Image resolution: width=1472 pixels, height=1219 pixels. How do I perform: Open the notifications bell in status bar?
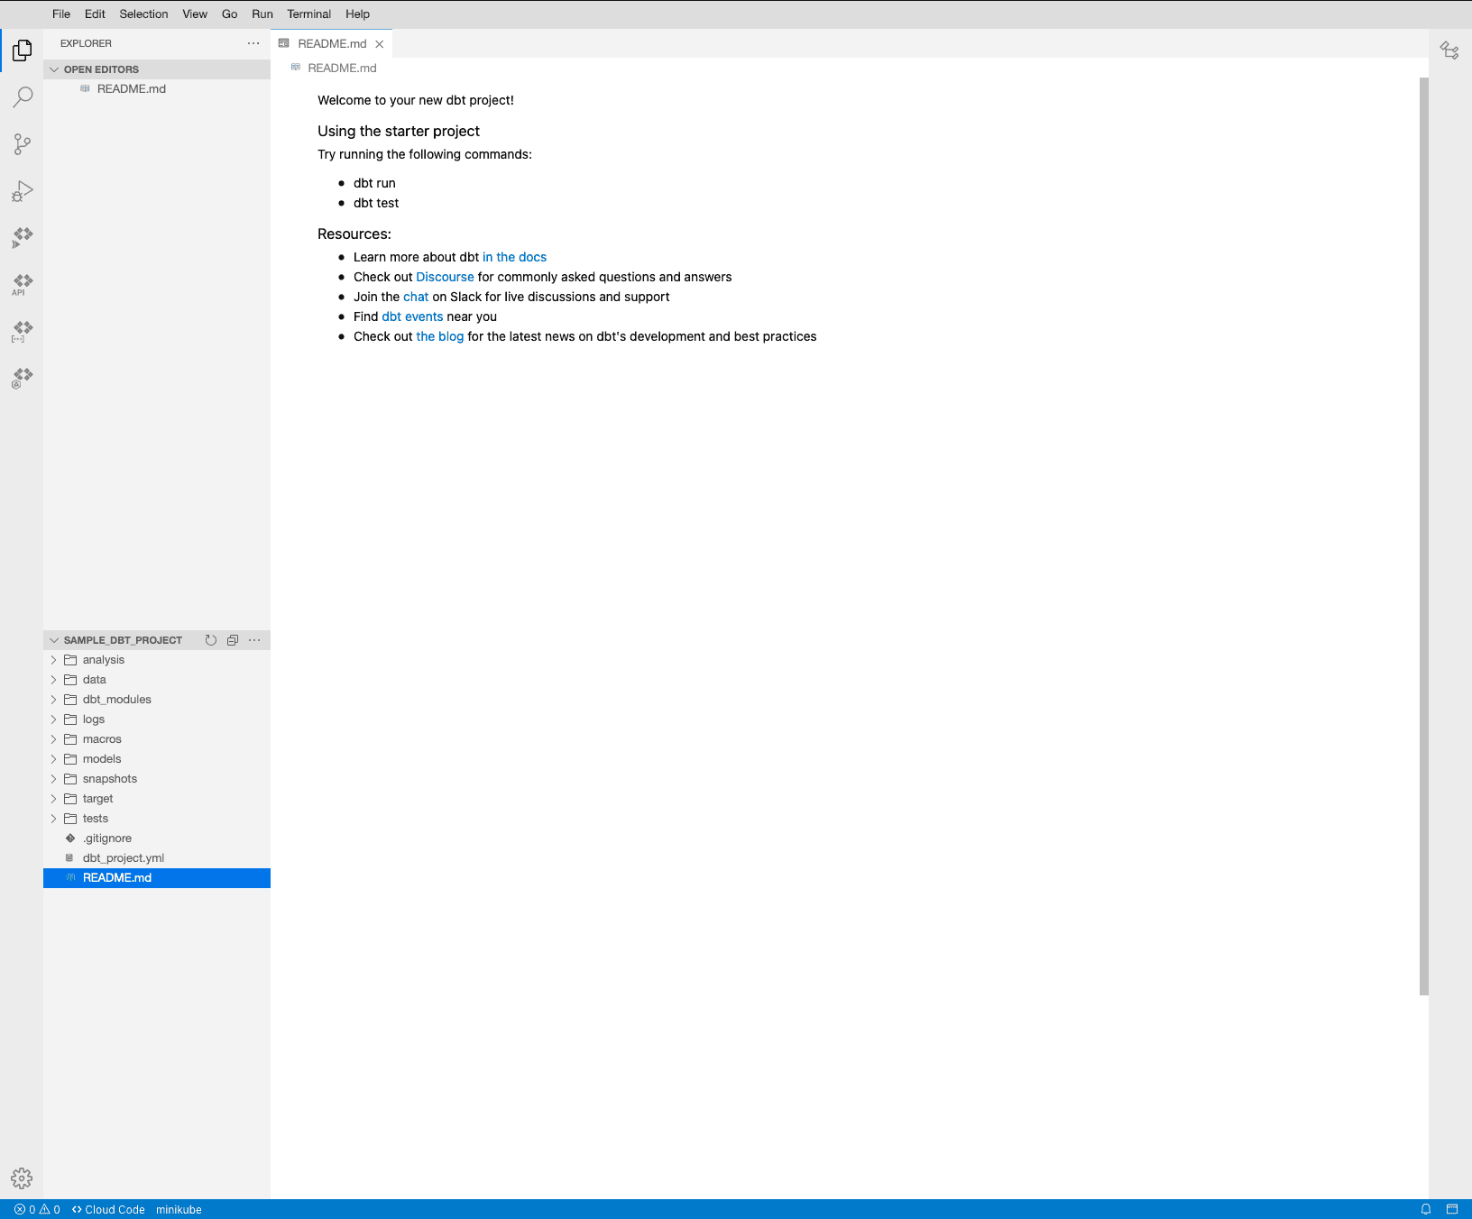pos(1426,1209)
